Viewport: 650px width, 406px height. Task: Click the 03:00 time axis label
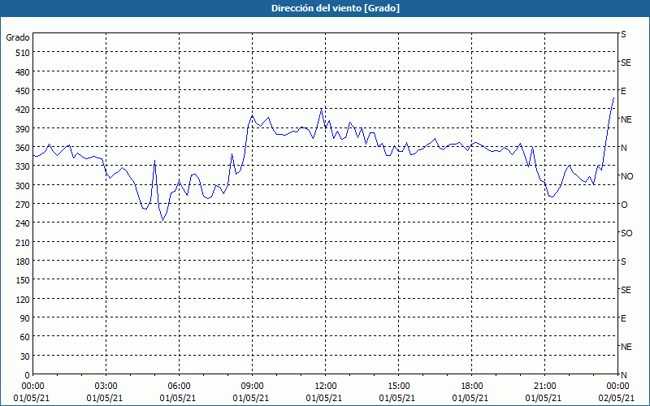106,387
